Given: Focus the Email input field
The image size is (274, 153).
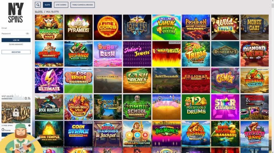Looking at the screenshot, I should point(16,28).
